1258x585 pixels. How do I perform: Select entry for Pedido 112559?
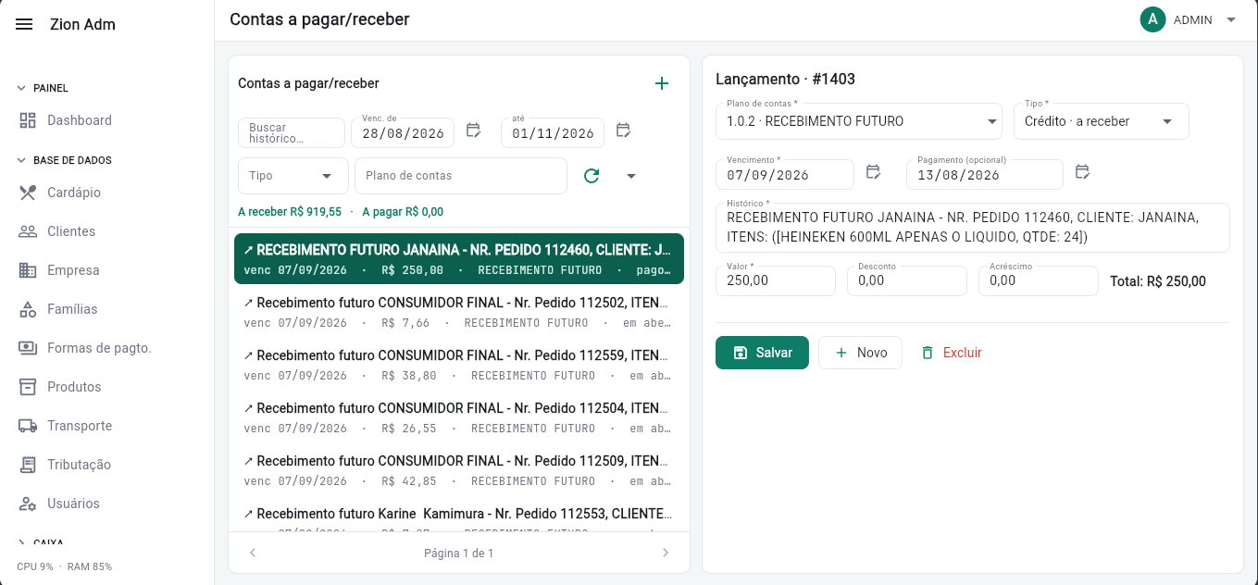coord(459,365)
